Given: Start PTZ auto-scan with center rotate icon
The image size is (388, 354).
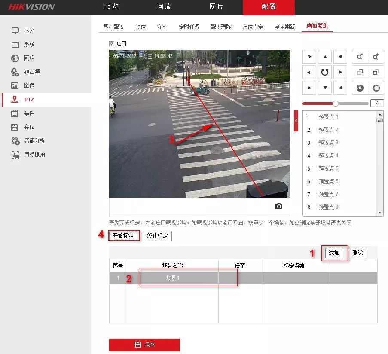Looking at the screenshot, I should (325, 72).
